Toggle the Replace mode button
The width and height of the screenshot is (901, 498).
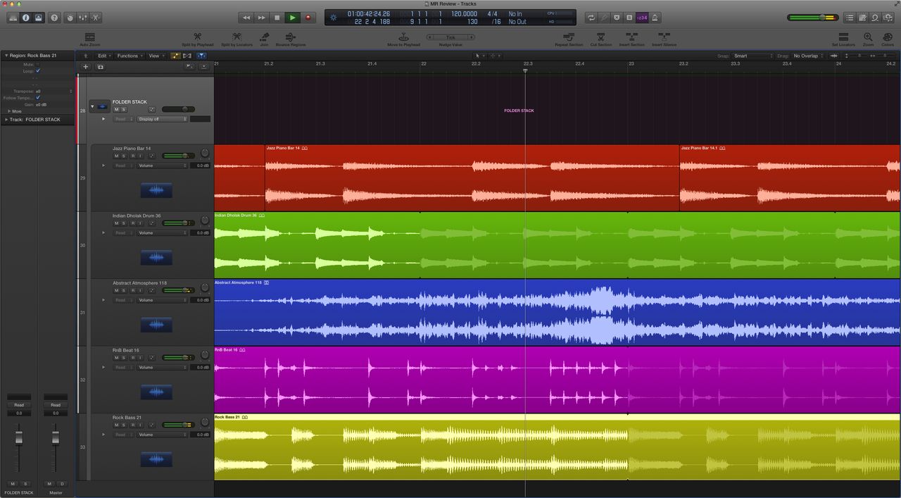617,17
